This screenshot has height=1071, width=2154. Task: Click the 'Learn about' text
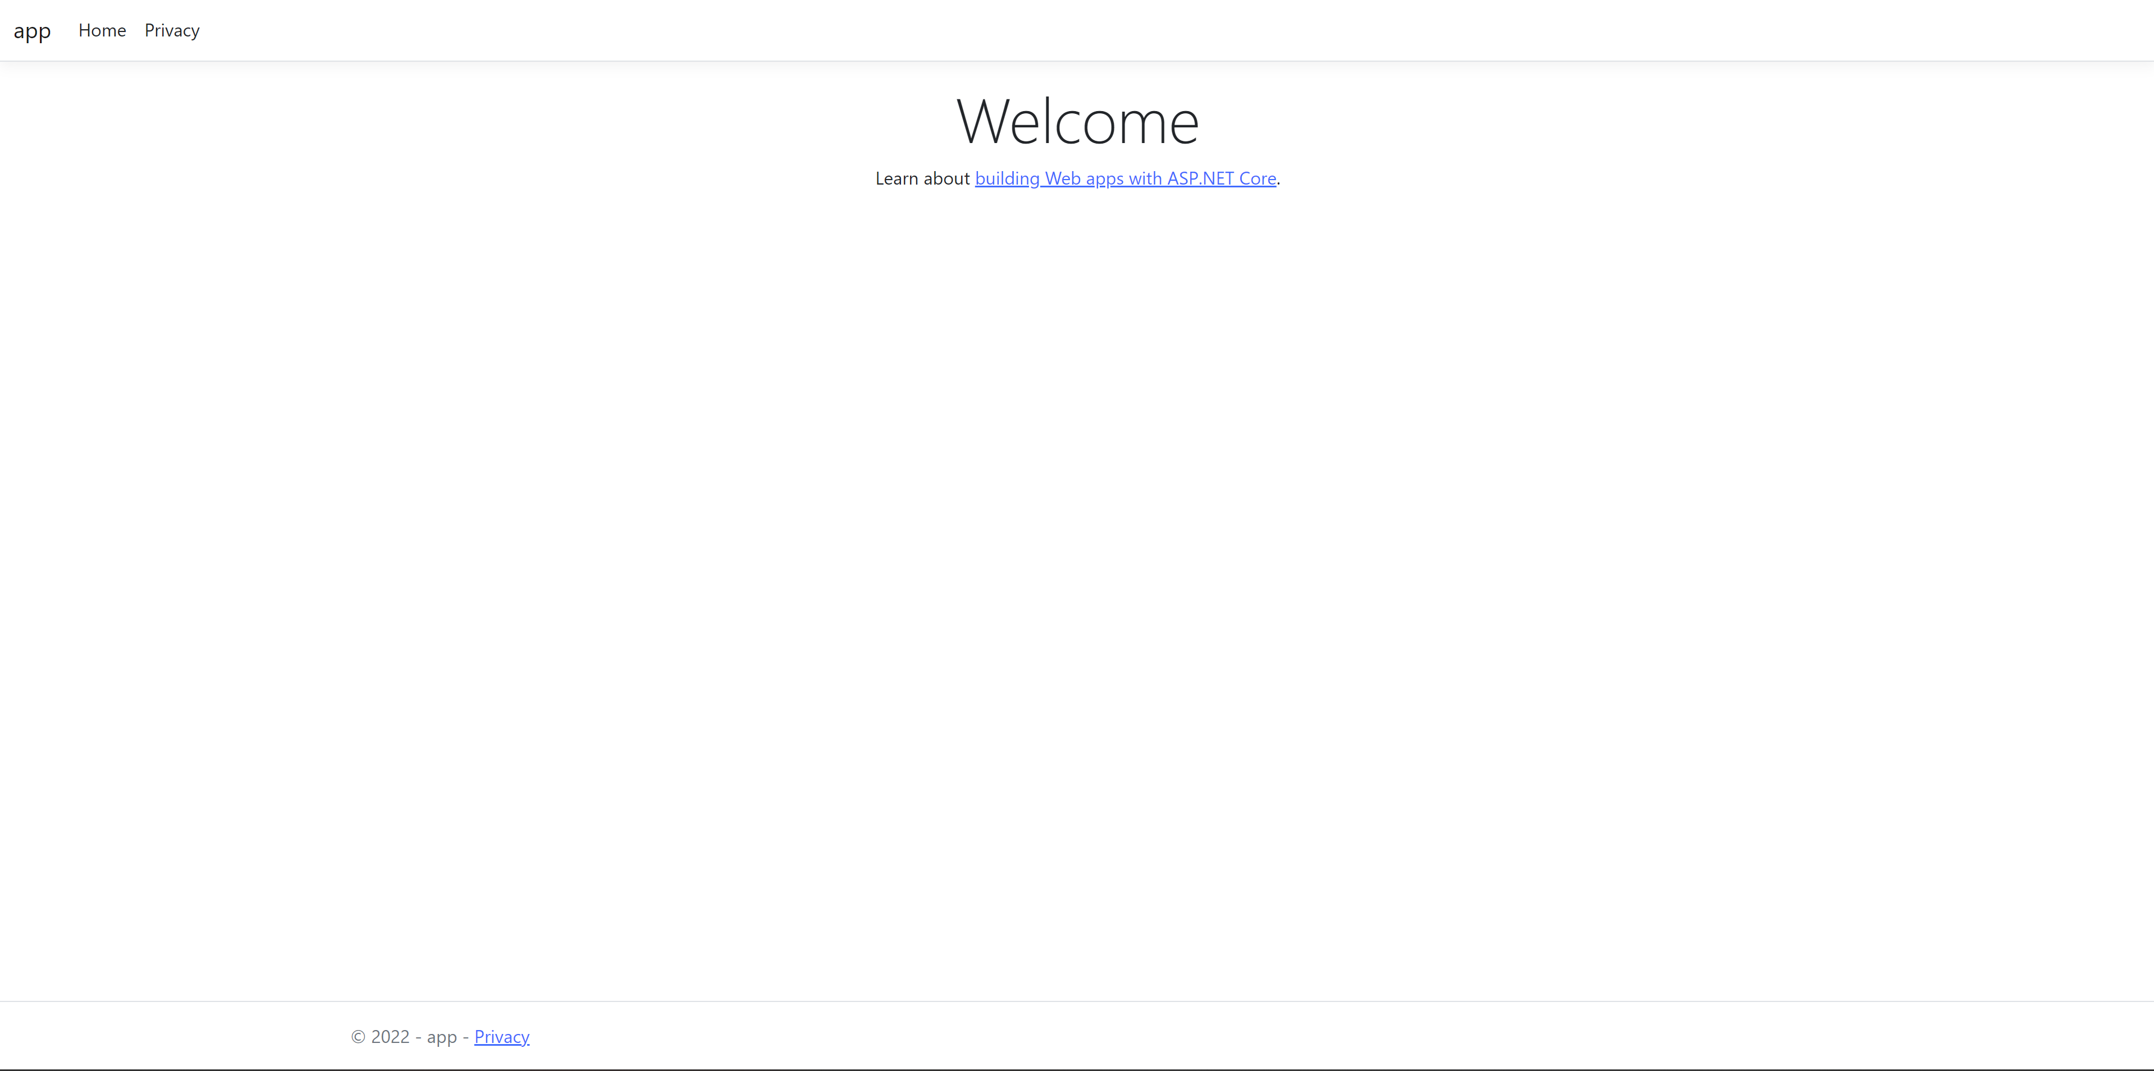click(921, 179)
